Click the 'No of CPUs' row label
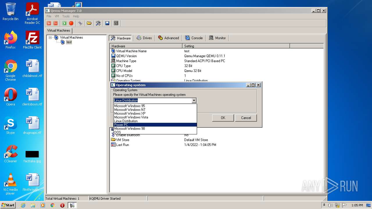 [124, 76]
